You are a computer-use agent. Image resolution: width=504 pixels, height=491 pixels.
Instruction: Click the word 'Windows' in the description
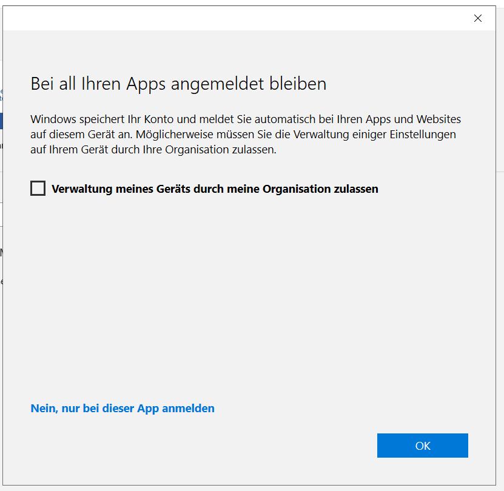click(50, 119)
